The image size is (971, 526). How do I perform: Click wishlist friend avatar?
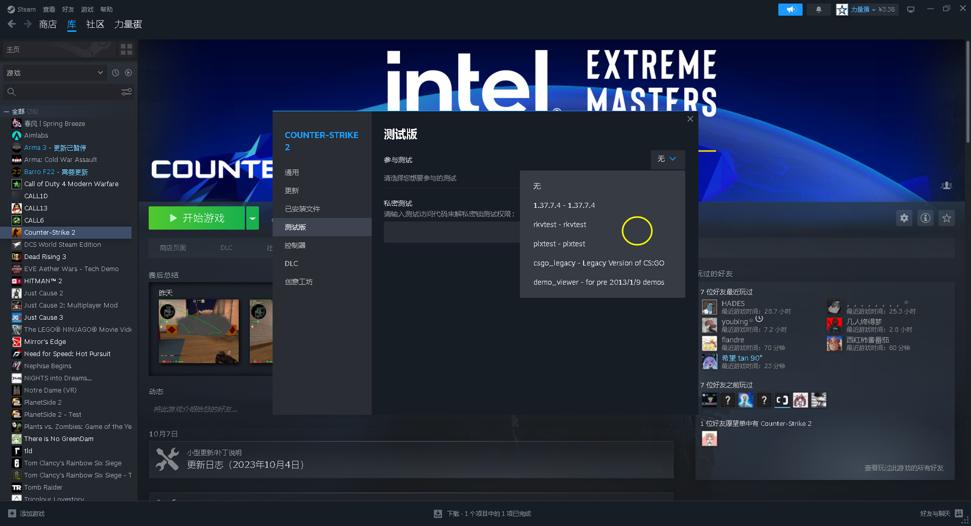[x=710, y=439]
